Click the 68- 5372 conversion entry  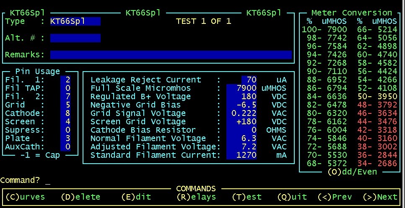pos(327,163)
